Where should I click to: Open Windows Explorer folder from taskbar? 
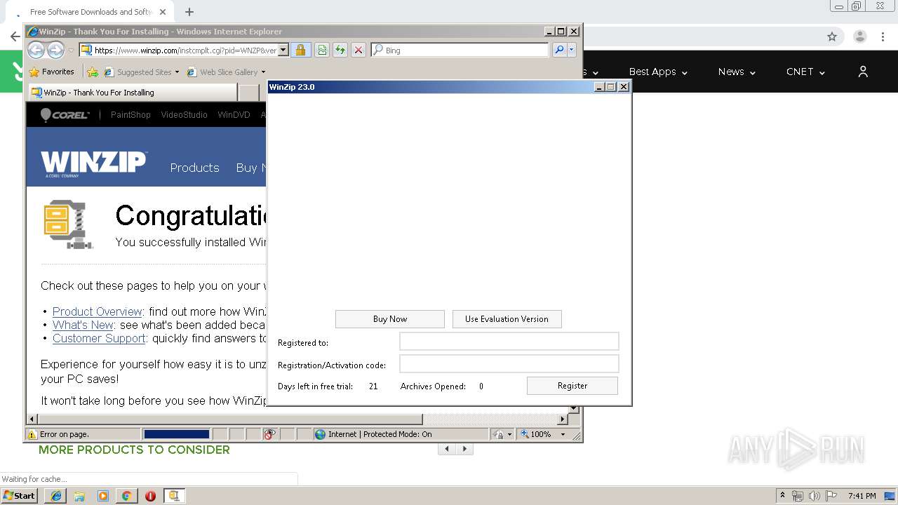(79, 496)
